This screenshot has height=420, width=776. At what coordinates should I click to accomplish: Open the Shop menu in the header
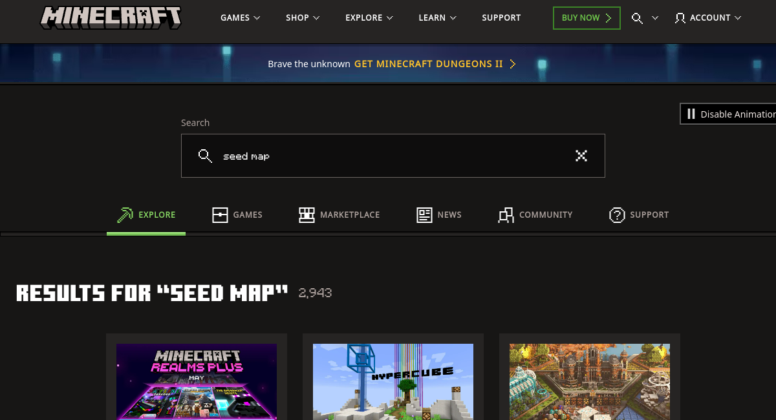303,18
